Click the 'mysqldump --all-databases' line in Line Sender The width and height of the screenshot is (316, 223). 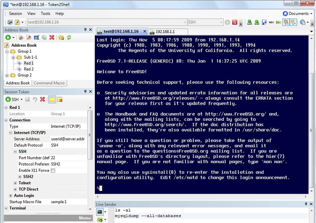click(148, 216)
